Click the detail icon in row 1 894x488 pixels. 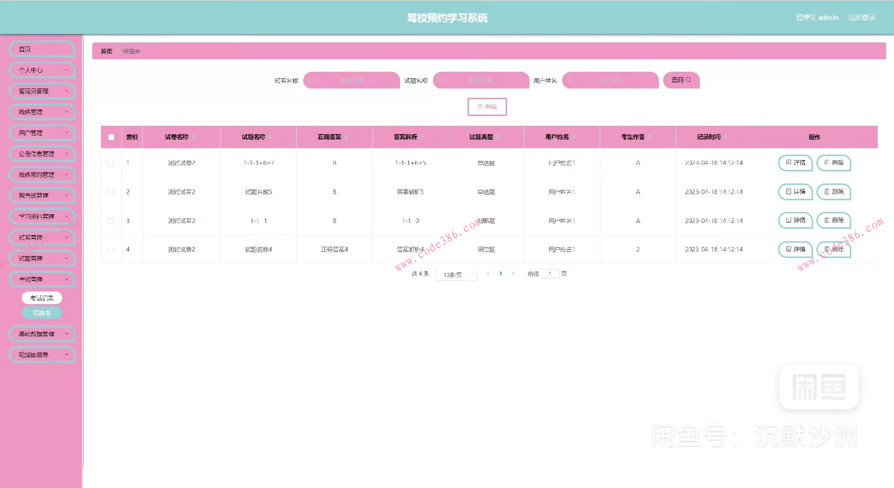[788, 163]
